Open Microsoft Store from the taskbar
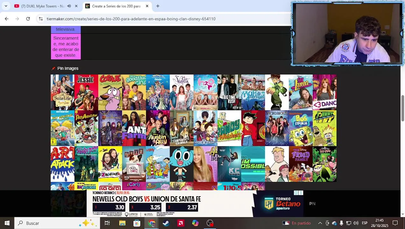Image resolution: width=405 pixels, height=229 pixels. [x=137, y=223]
